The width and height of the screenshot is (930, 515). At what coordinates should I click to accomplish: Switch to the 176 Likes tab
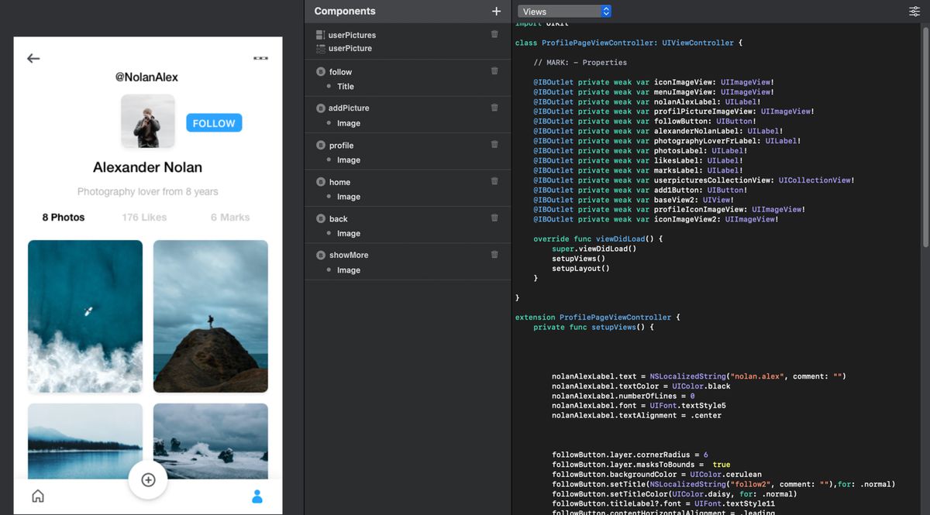144,218
